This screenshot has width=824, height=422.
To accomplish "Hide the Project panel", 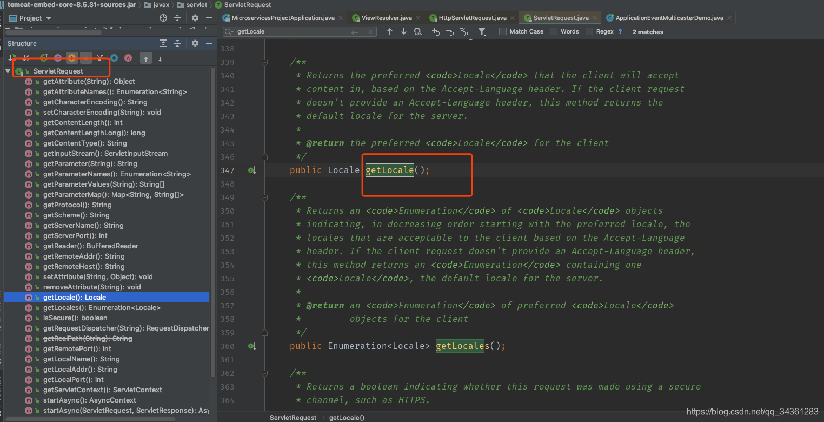I will (208, 18).
